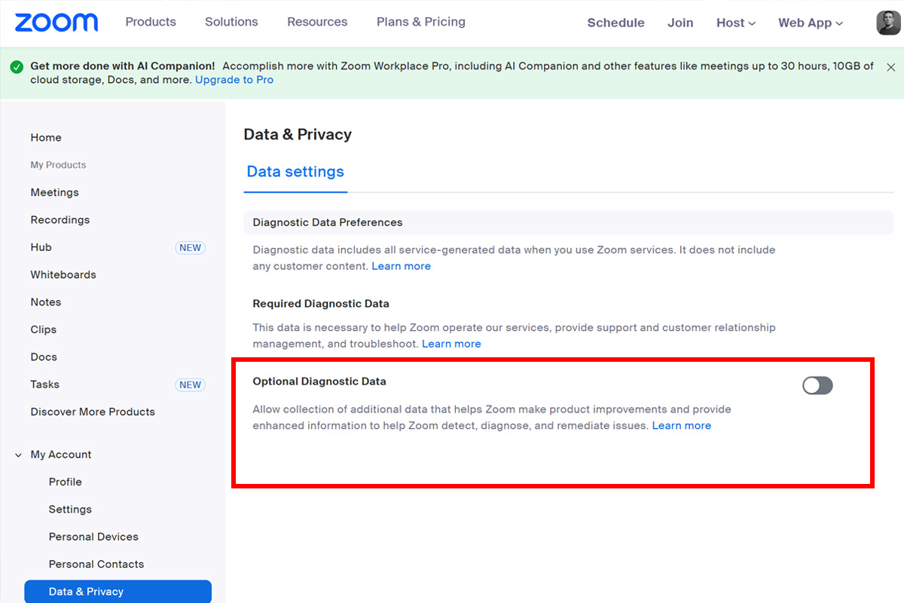Viewport: 904px width, 603px height.
Task: Collapse the My Account section
Action: (19, 455)
